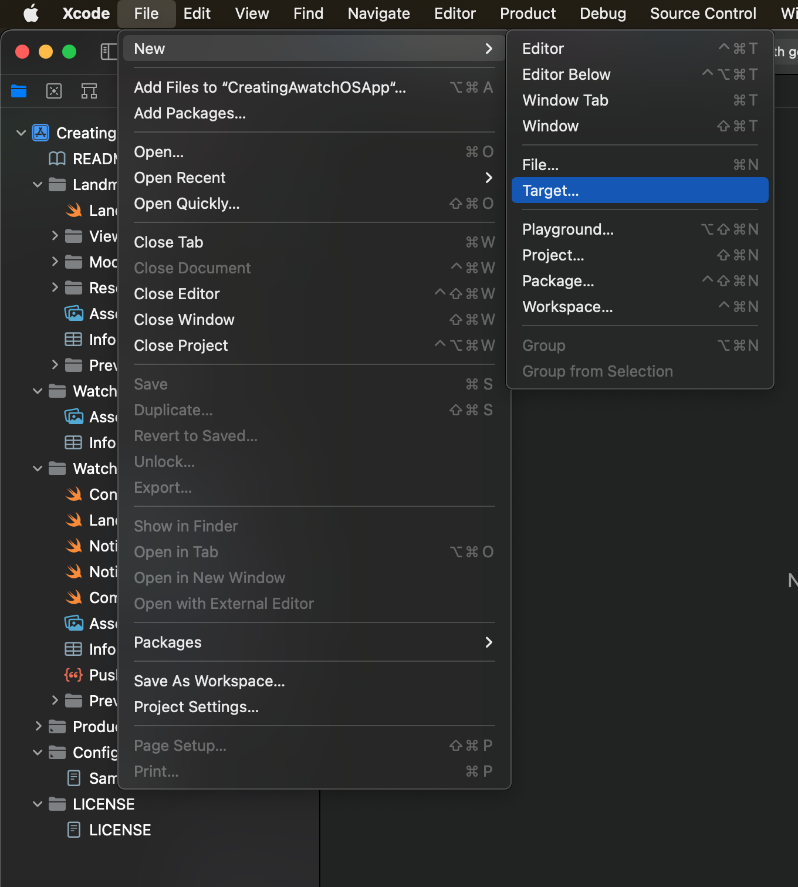Highlight the New submenu item
Viewport: 798px width, 887px height.
click(x=315, y=49)
